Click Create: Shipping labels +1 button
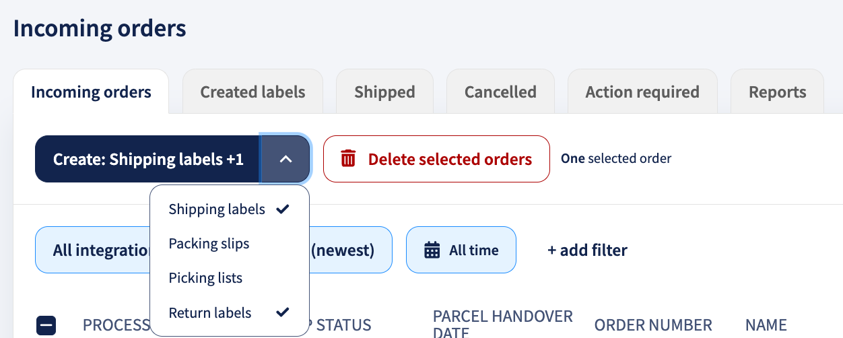 148,159
